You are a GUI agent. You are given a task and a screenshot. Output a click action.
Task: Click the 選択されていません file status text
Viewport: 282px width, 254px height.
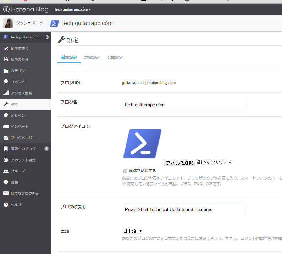click(x=214, y=162)
